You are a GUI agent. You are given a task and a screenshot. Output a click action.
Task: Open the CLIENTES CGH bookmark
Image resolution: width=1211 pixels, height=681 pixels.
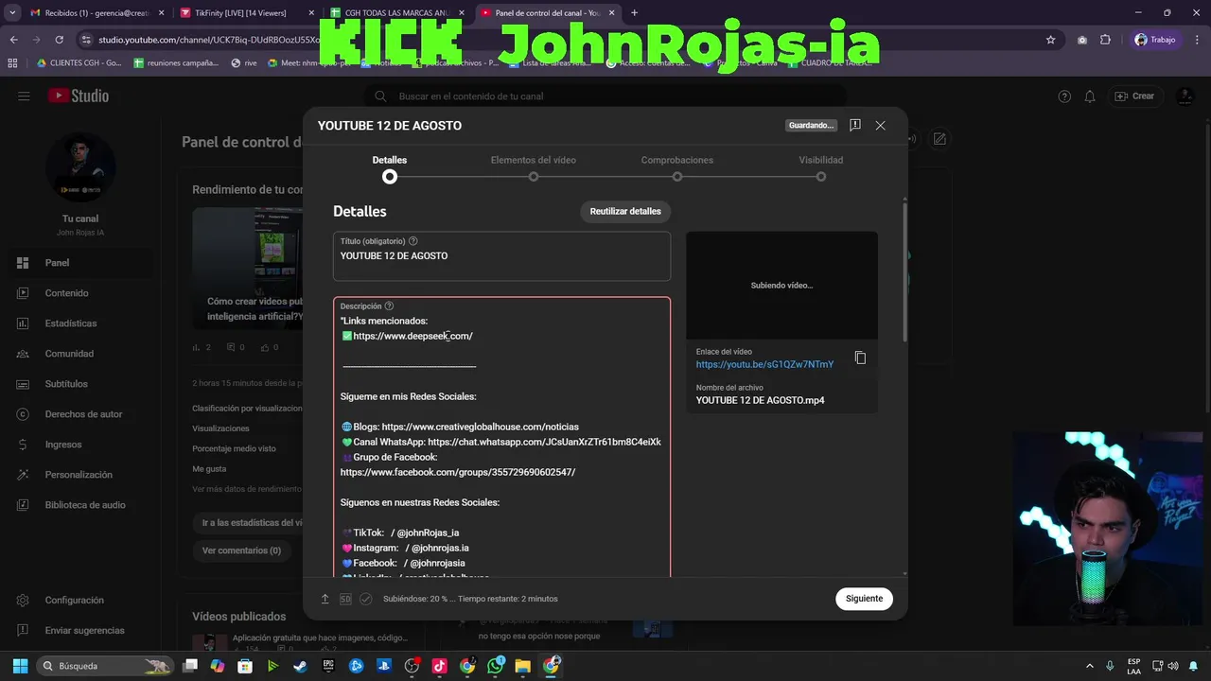coord(78,63)
